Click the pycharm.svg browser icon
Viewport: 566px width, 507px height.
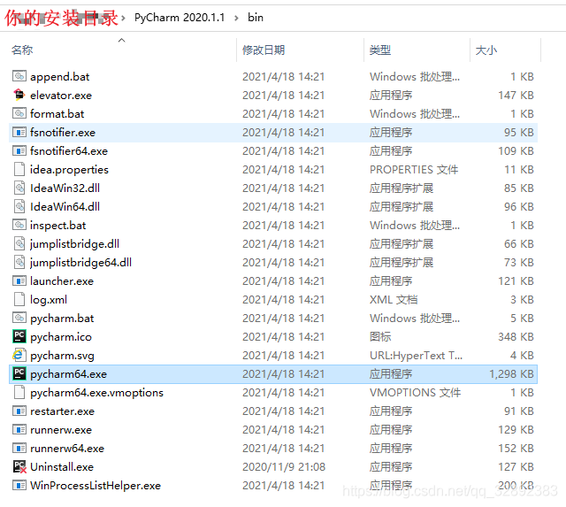pyautogui.click(x=19, y=355)
